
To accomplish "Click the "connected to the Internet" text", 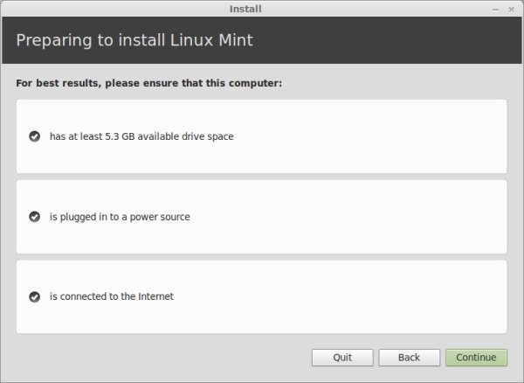I will point(112,296).
